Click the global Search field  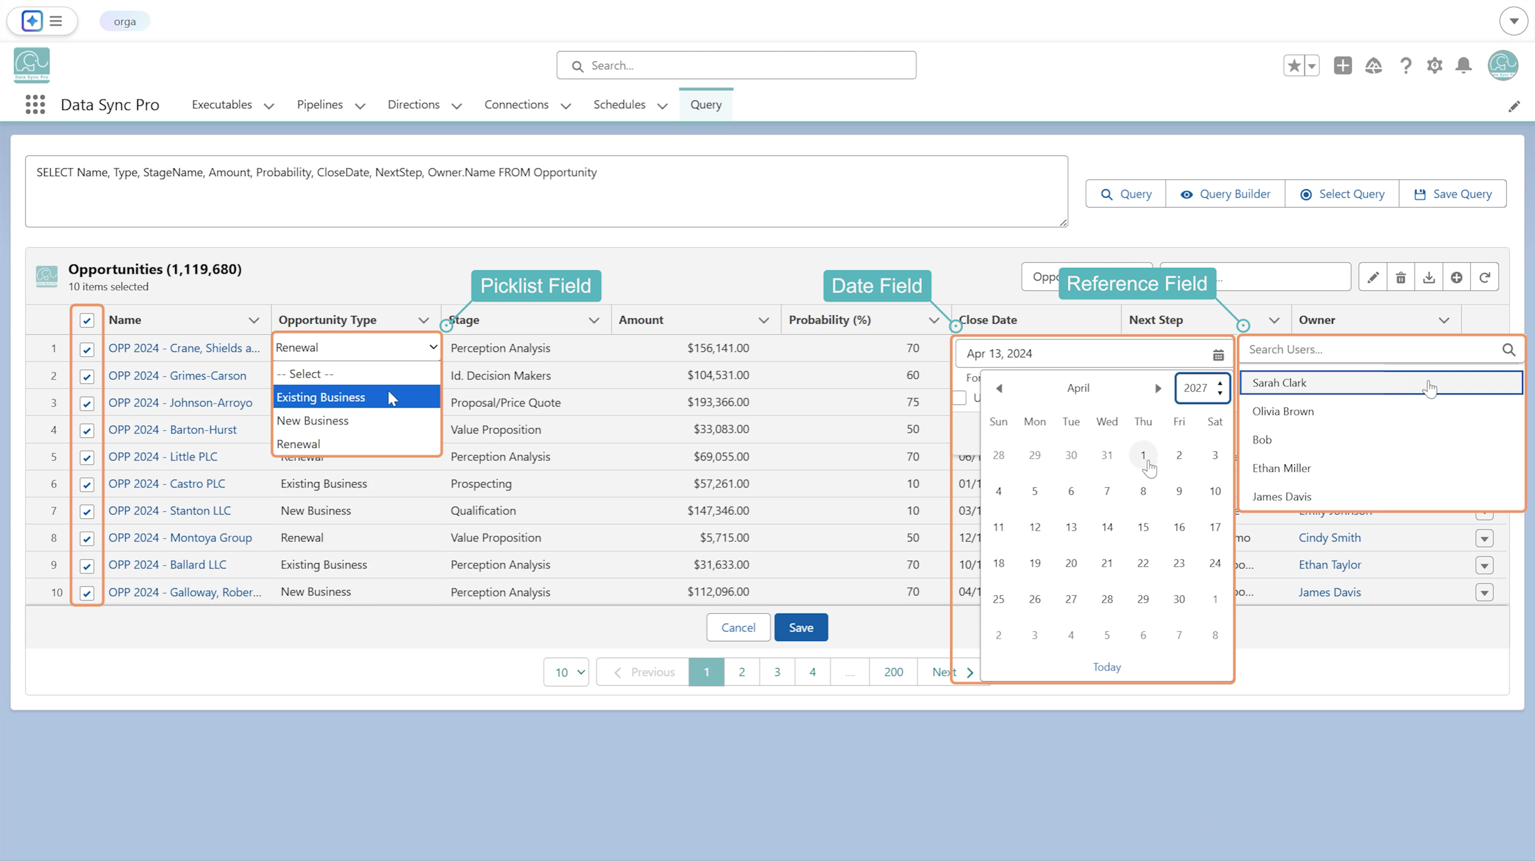pyautogui.click(x=736, y=65)
